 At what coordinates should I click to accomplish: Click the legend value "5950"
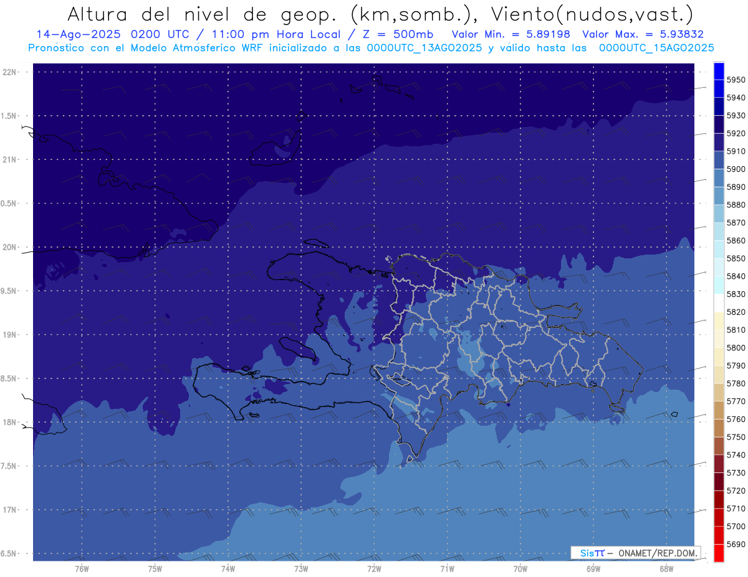pos(736,80)
